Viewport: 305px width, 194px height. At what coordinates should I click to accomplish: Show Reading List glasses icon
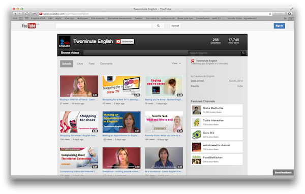pos(15,18)
